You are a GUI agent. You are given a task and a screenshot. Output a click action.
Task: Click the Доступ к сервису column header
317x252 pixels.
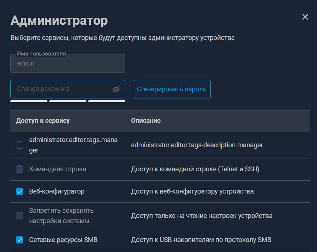[x=43, y=121]
